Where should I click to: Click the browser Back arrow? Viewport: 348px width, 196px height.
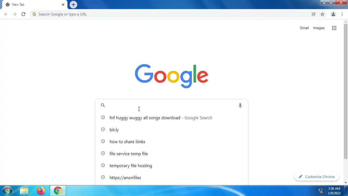click(6, 14)
